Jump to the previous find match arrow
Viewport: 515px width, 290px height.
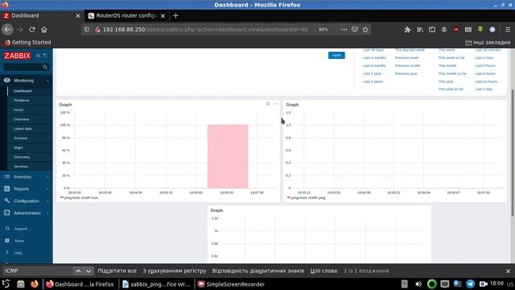[78, 271]
